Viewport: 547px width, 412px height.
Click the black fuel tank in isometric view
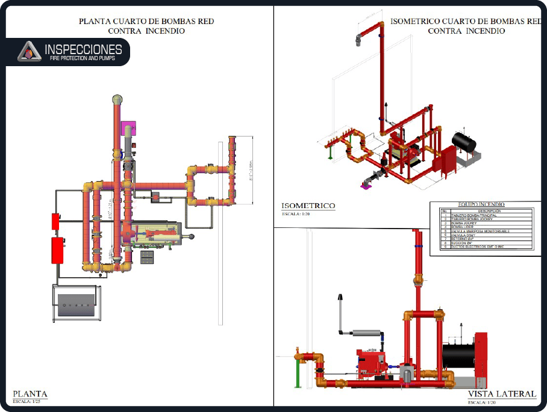(x=464, y=143)
